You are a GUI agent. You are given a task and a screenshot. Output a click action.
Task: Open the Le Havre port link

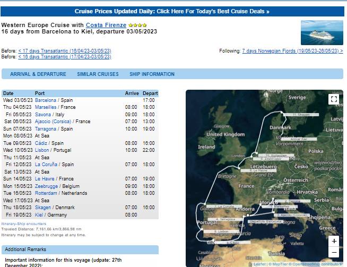[45, 179]
